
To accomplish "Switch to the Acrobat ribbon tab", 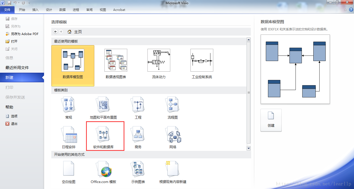I will coord(119,10).
